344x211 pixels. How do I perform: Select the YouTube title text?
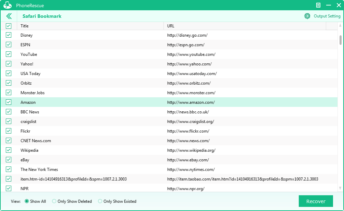29,54
